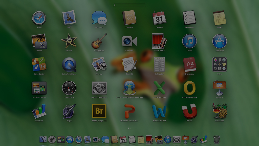Go to the second Launchpad page dot

[131, 128]
